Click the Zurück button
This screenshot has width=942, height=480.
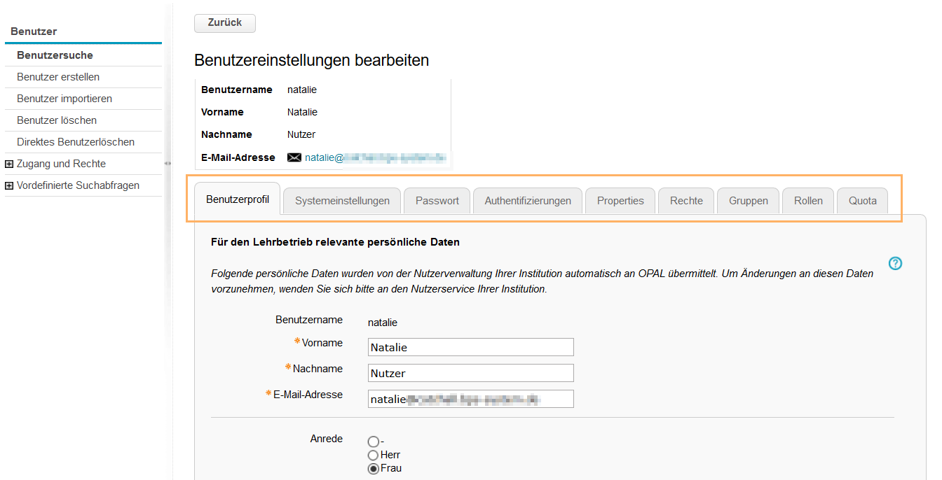coord(224,23)
